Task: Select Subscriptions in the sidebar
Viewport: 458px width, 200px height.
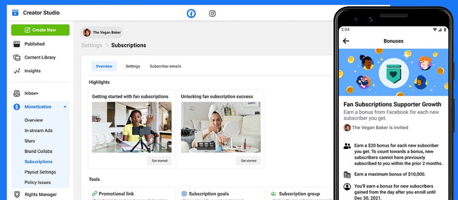Action: coord(39,161)
